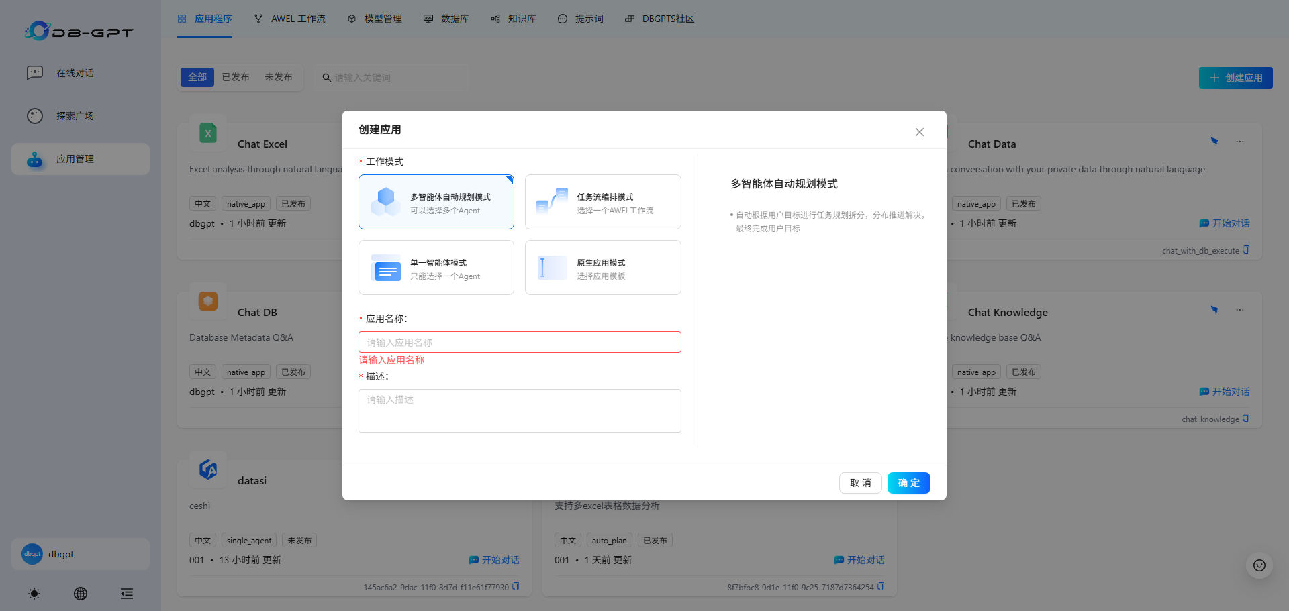Open 在线对话 in the sidebar
Viewport: 1289px width, 611px height.
(75, 73)
